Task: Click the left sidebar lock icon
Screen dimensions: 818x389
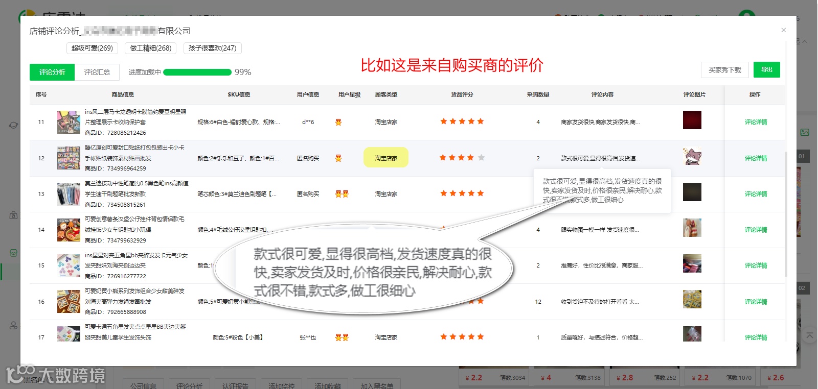Action: [x=14, y=215]
